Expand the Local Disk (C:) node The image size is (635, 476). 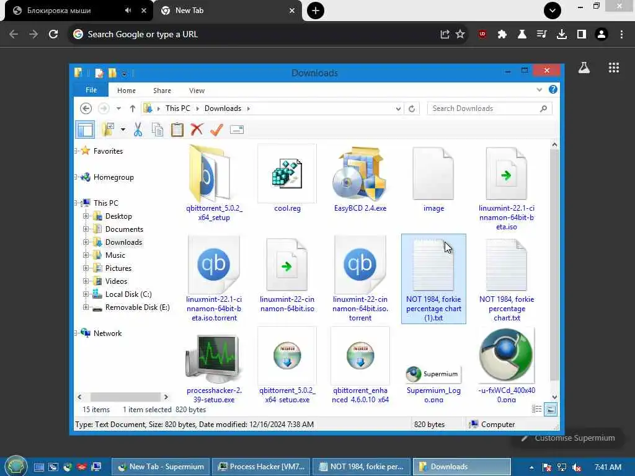[x=86, y=294]
